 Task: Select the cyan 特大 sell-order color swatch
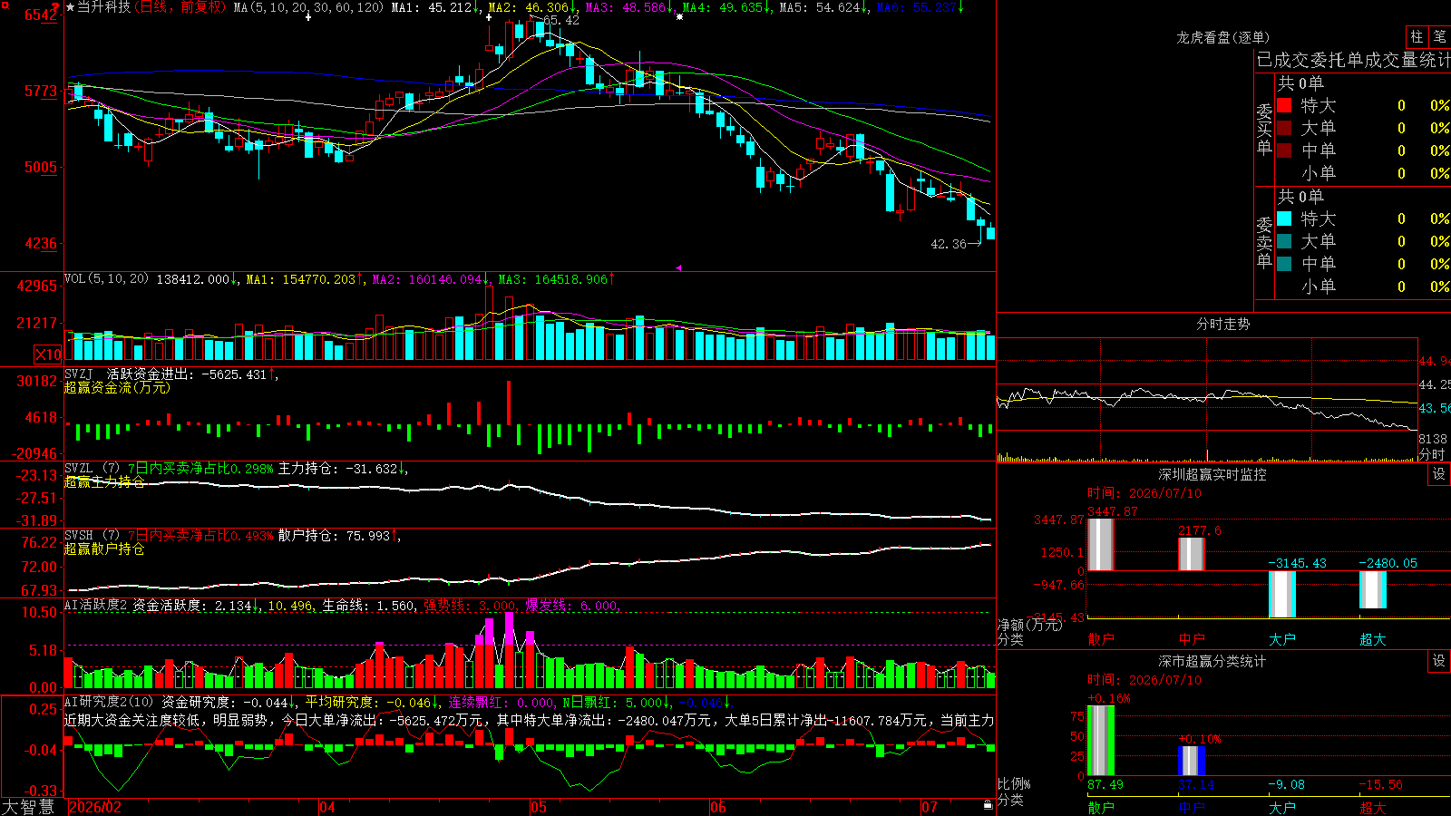(x=1284, y=219)
